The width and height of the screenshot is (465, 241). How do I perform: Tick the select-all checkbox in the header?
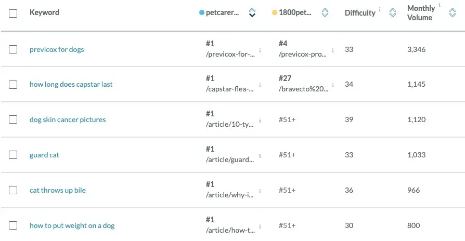(x=13, y=14)
